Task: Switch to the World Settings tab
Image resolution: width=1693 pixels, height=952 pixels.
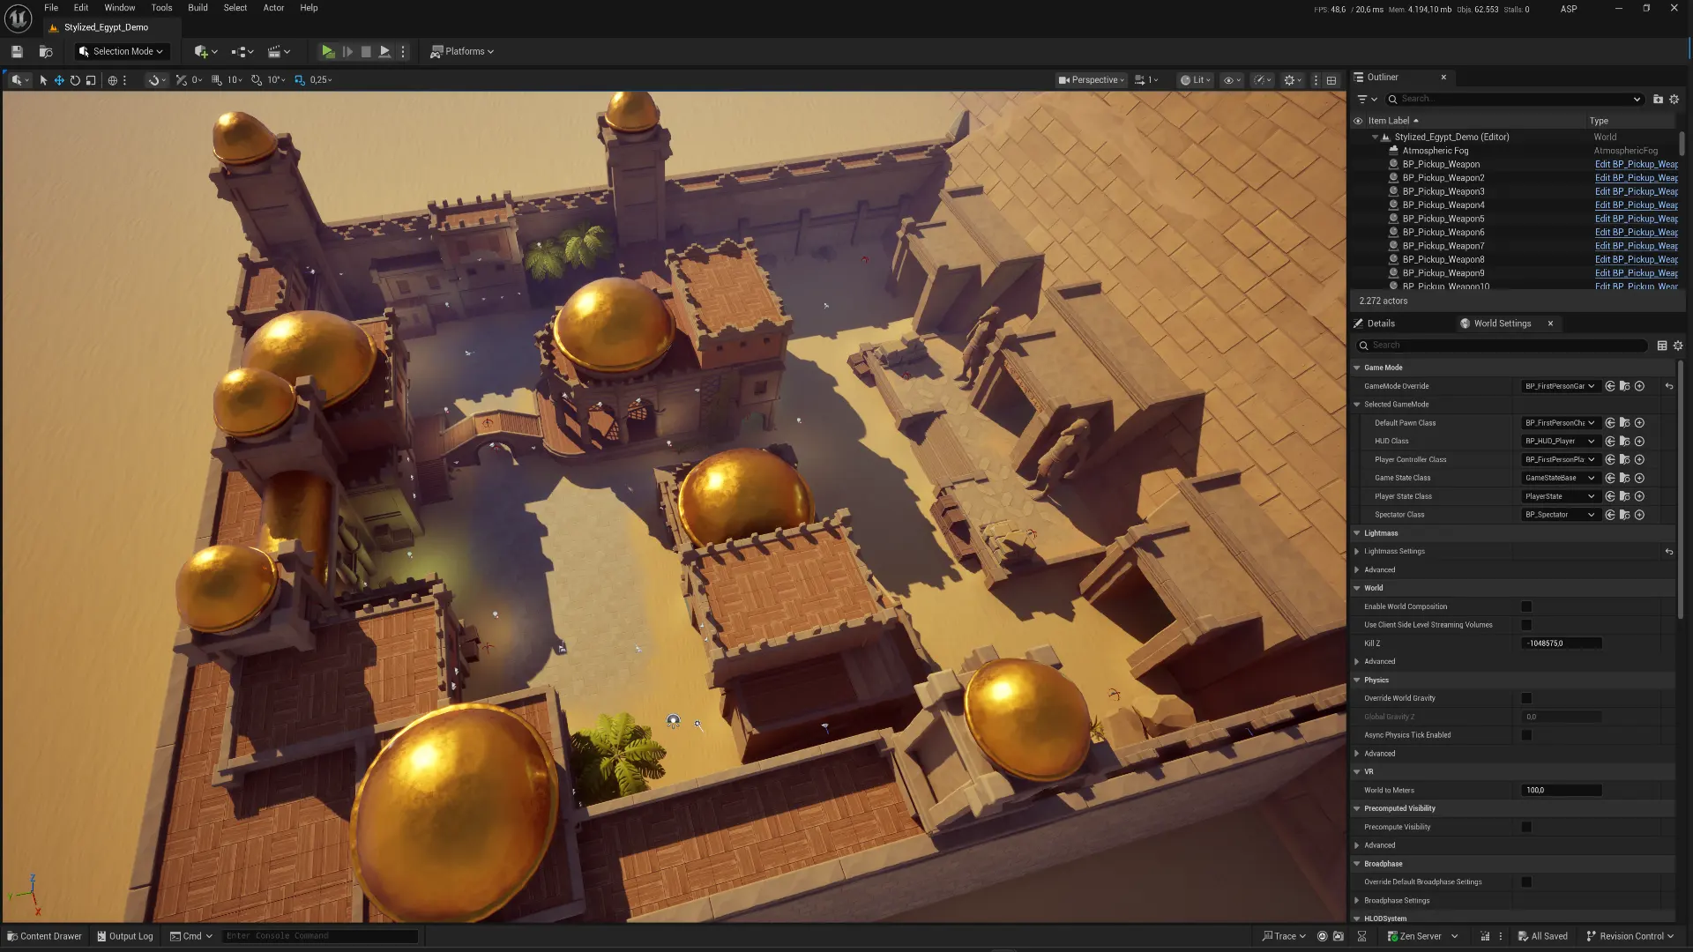Action: pyautogui.click(x=1502, y=324)
